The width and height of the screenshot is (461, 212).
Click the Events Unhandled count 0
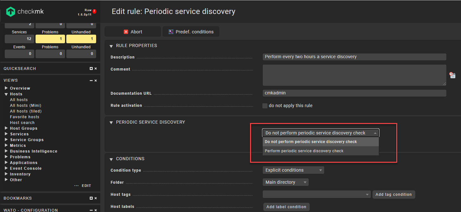click(81, 54)
